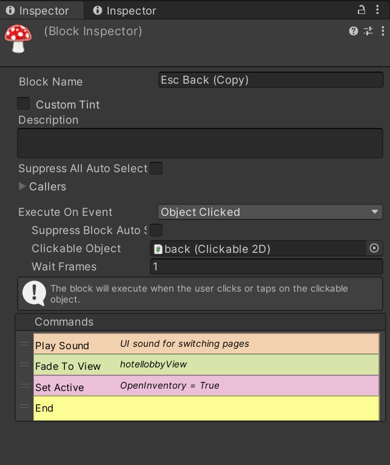The width and height of the screenshot is (390, 465).
Task: Toggle the Suppress All Auto Select checkbox
Action: click(x=156, y=168)
